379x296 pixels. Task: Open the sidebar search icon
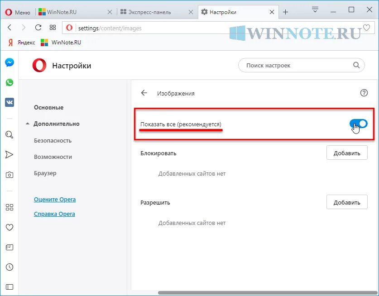tap(10, 134)
